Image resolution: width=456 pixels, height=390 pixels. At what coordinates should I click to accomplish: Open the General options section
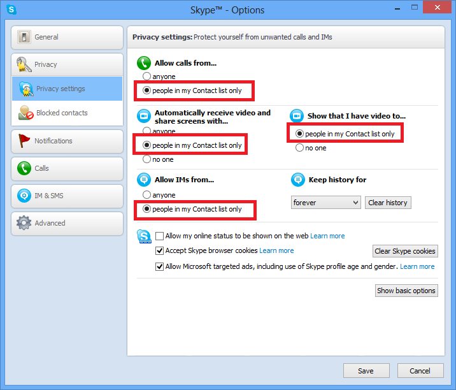67,37
